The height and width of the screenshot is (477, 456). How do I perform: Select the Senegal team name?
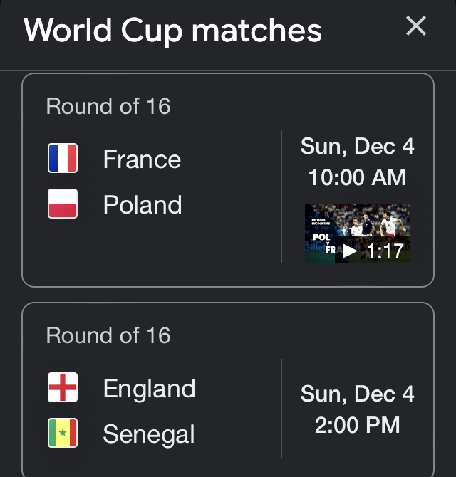pyautogui.click(x=148, y=434)
